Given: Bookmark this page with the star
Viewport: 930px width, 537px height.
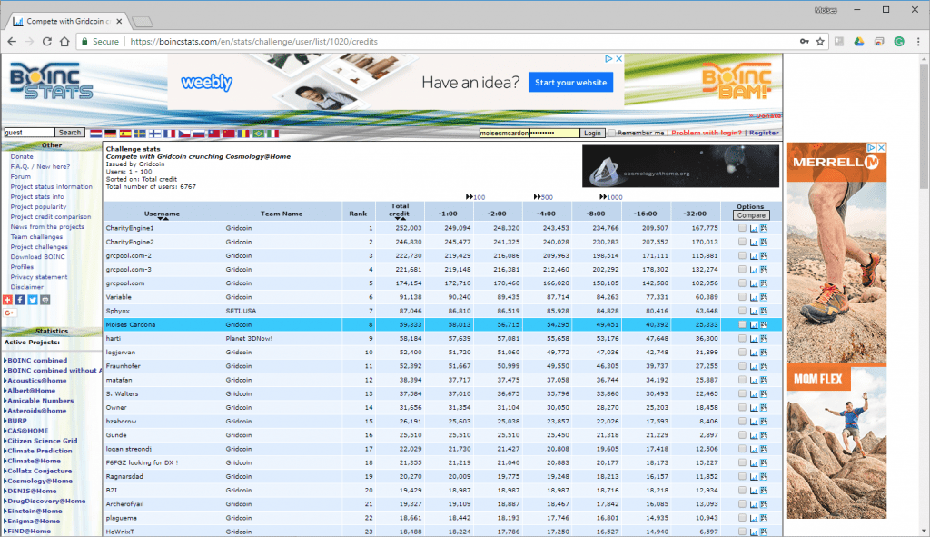Looking at the screenshot, I should [820, 42].
